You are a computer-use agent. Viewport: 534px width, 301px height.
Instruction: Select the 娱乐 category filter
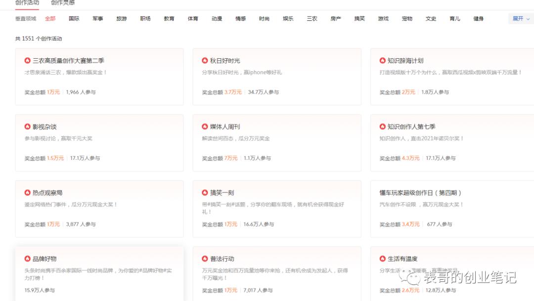pos(288,18)
